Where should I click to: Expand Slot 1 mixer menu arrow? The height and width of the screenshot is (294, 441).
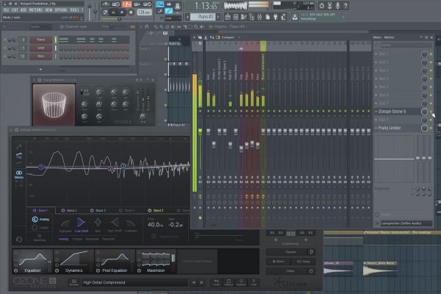click(x=376, y=54)
